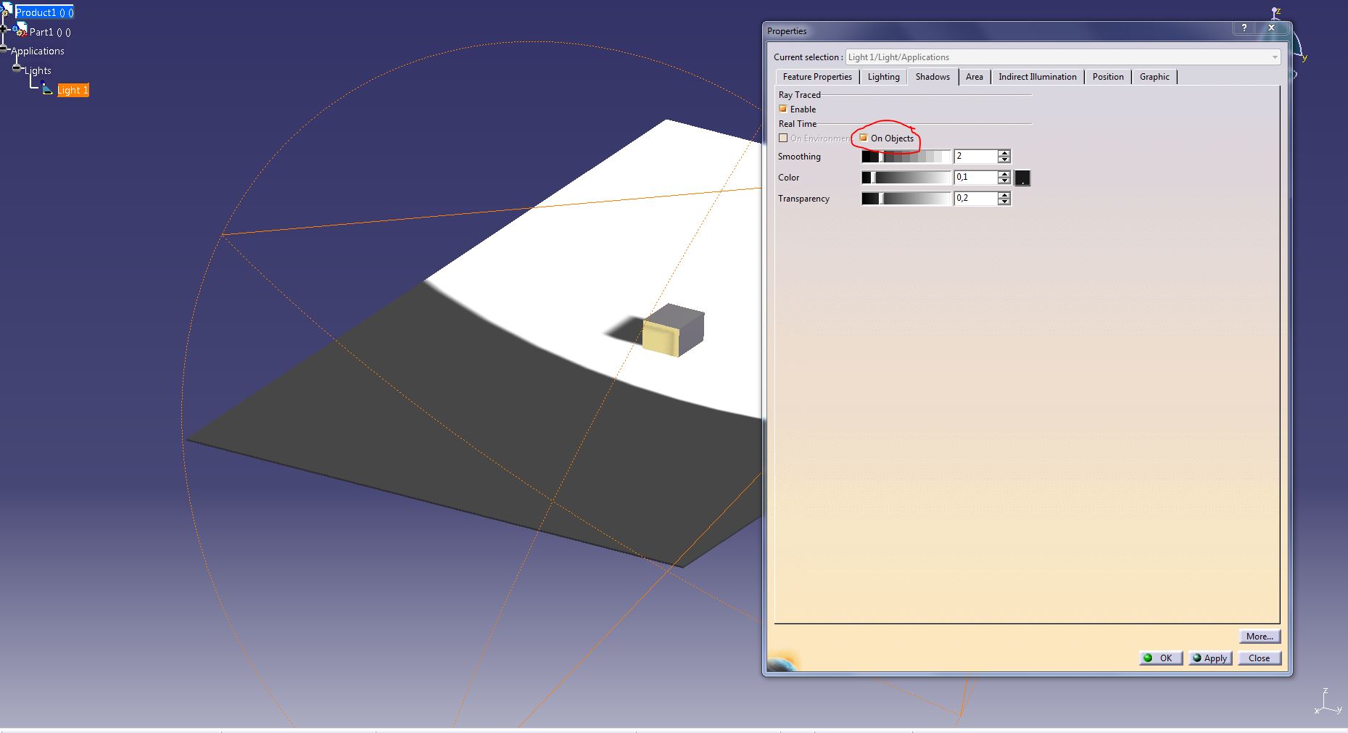Switch to the Lighting tab
1348x733 pixels.
click(x=883, y=77)
